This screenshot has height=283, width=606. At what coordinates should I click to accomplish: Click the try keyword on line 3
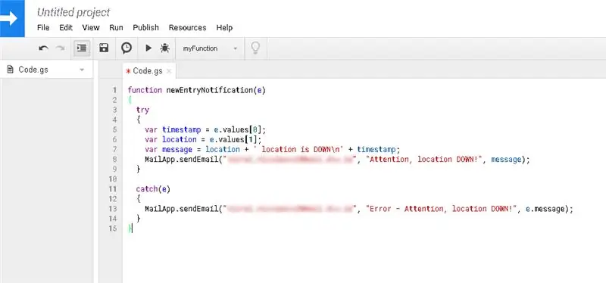pyautogui.click(x=142, y=110)
